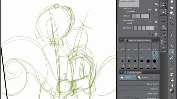177x99 pixels.
Task: Set Stabilization to the third level square
Action: (x=144, y=28)
